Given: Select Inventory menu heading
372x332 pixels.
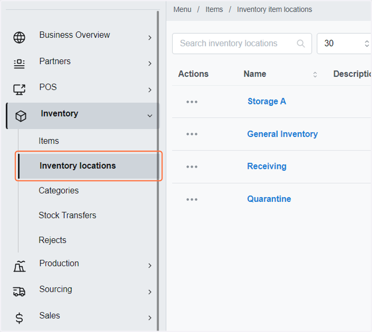Looking at the screenshot, I should [60, 114].
